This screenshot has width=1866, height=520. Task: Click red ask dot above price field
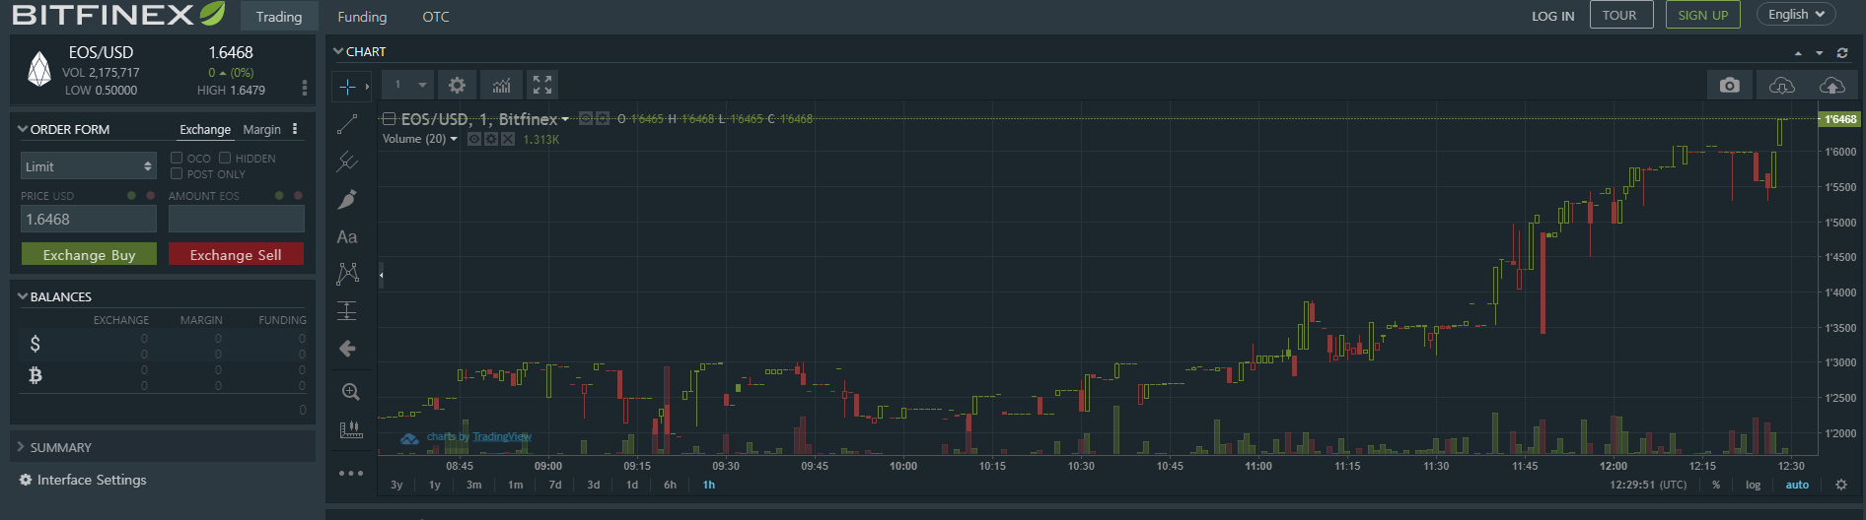(150, 195)
